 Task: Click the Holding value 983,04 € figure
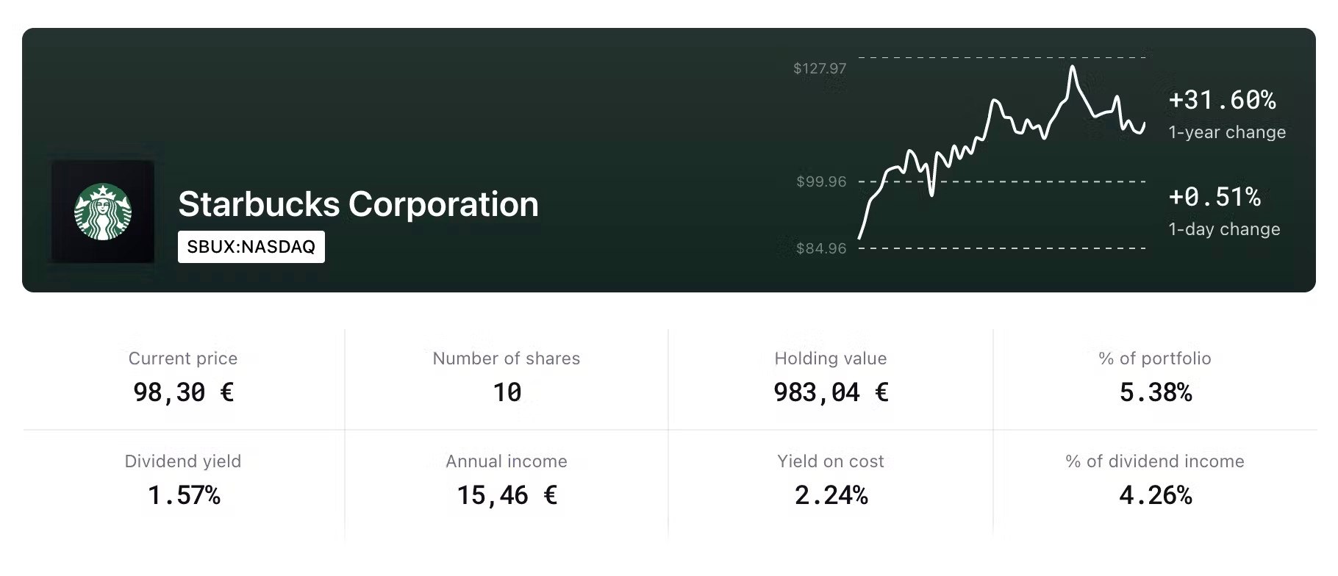pos(831,392)
